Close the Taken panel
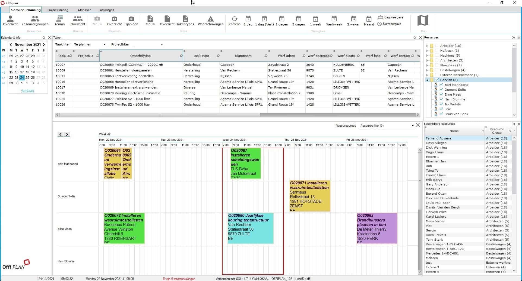The width and height of the screenshot is (522, 281). [420, 38]
